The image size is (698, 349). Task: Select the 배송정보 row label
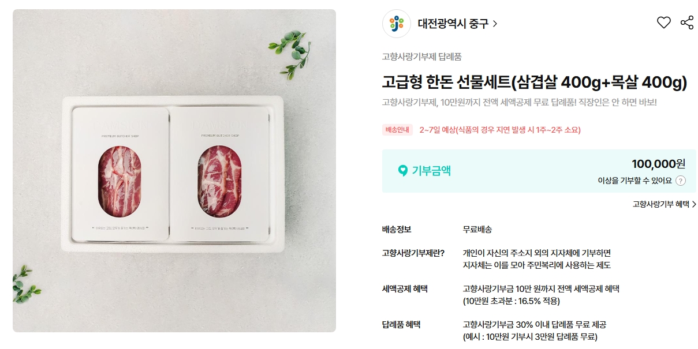[x=397, y=230]
